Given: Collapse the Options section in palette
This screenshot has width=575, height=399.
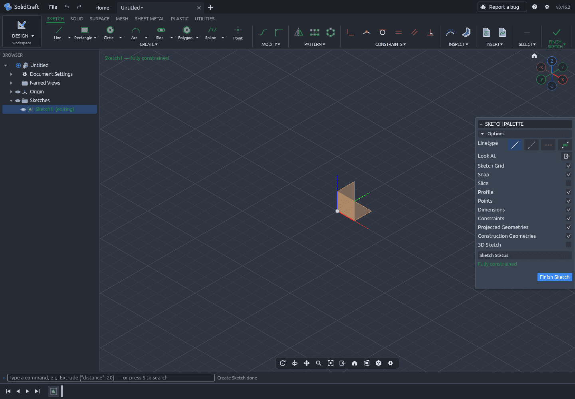Looking at the screenshot, I should click(482, 134).
